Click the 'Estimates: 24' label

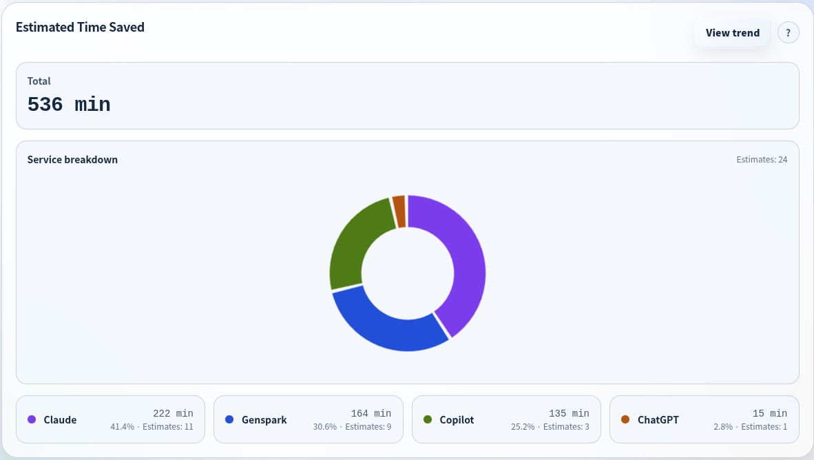(x=762, y=159)
